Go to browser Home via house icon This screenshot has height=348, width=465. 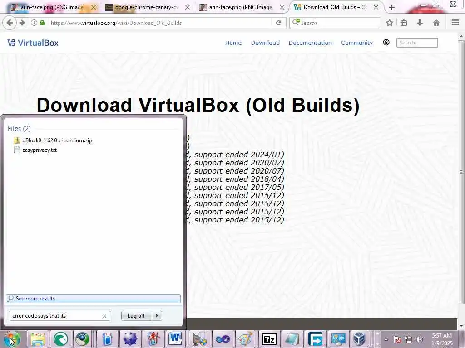(436, 23)
